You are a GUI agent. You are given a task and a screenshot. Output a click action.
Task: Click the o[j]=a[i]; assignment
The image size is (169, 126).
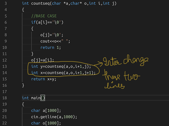pyautogui.click(x=42, y=60)
